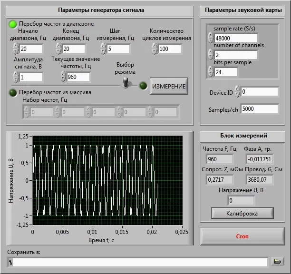The width and height of the screenshot is (291, 274).
Task: Flip the Выбор режима toggle switch
Action: pyautogui.click(x=126, y=83)
